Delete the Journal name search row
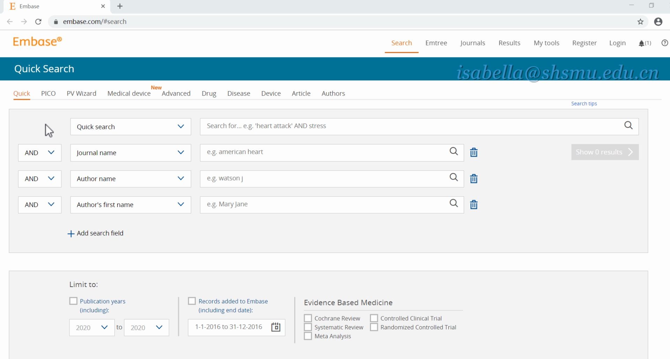Screen dimensions: 670x359 click(x=474, y=152)
